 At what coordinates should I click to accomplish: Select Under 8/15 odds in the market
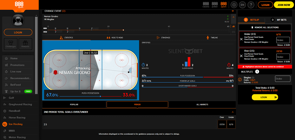tap(231, 124)
